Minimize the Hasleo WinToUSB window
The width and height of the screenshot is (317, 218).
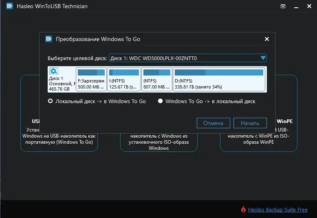[296, 7]
